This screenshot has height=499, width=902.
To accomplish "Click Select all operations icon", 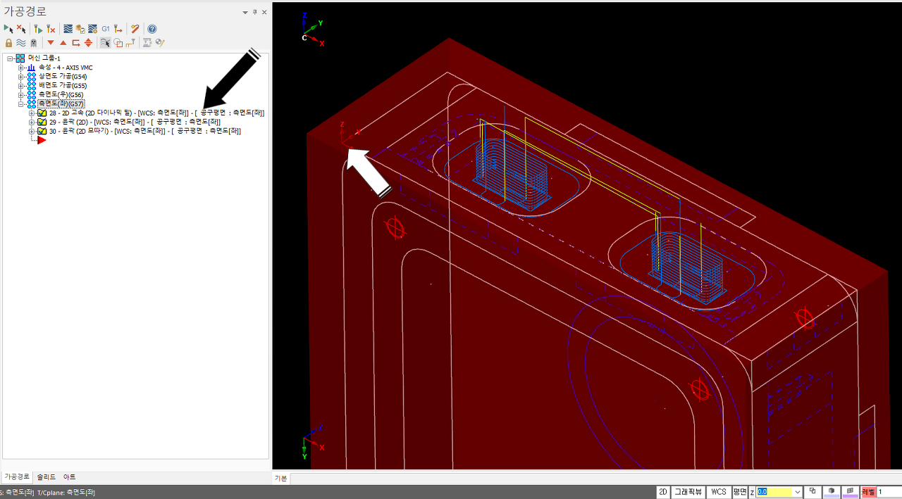I will tap(8, 29).
